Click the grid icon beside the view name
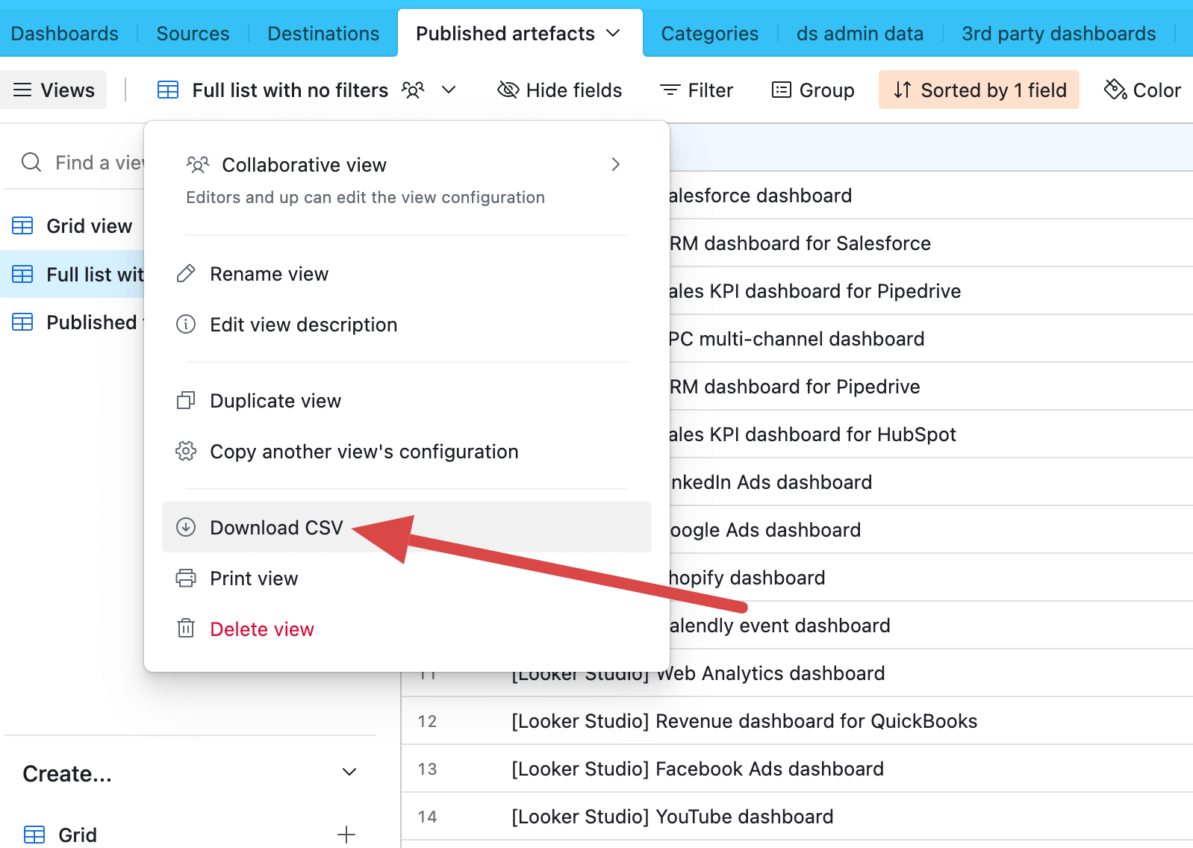 168,90
